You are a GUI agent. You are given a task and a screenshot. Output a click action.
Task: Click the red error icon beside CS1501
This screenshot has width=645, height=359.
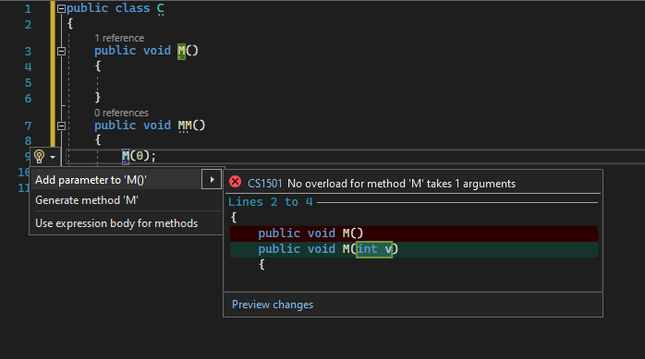(x=236, y=182)
